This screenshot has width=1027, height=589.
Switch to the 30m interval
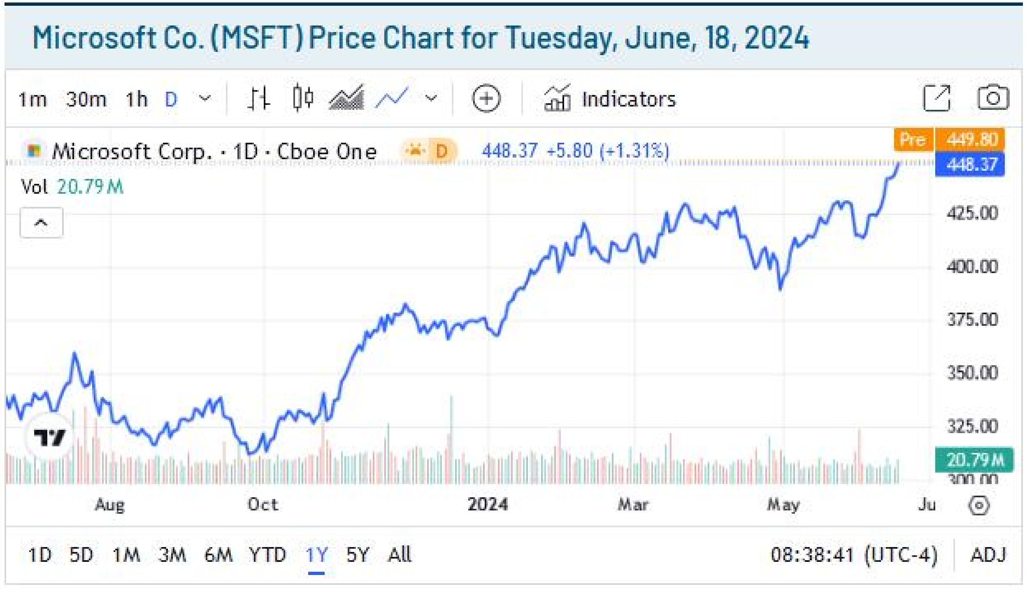tap(86, 99)
